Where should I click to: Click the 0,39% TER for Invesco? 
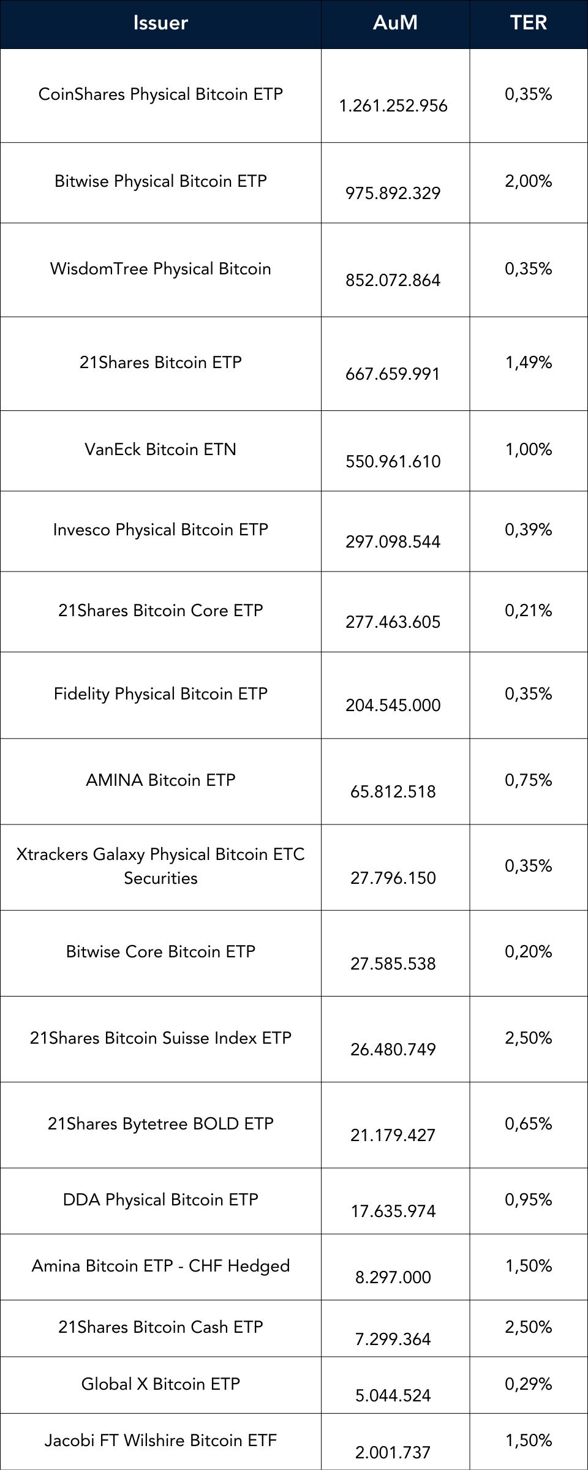click(x=528, y=530)
